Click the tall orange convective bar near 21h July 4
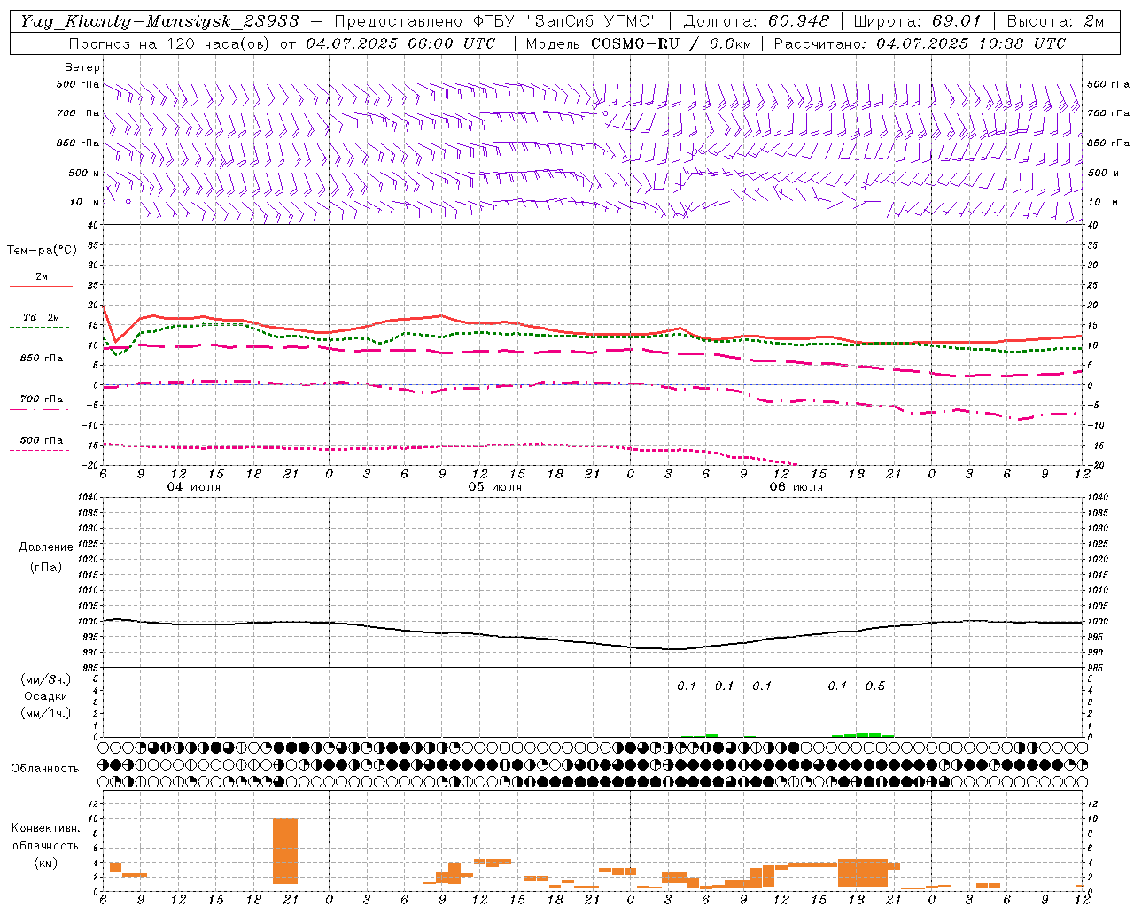 tap(285, 851)
